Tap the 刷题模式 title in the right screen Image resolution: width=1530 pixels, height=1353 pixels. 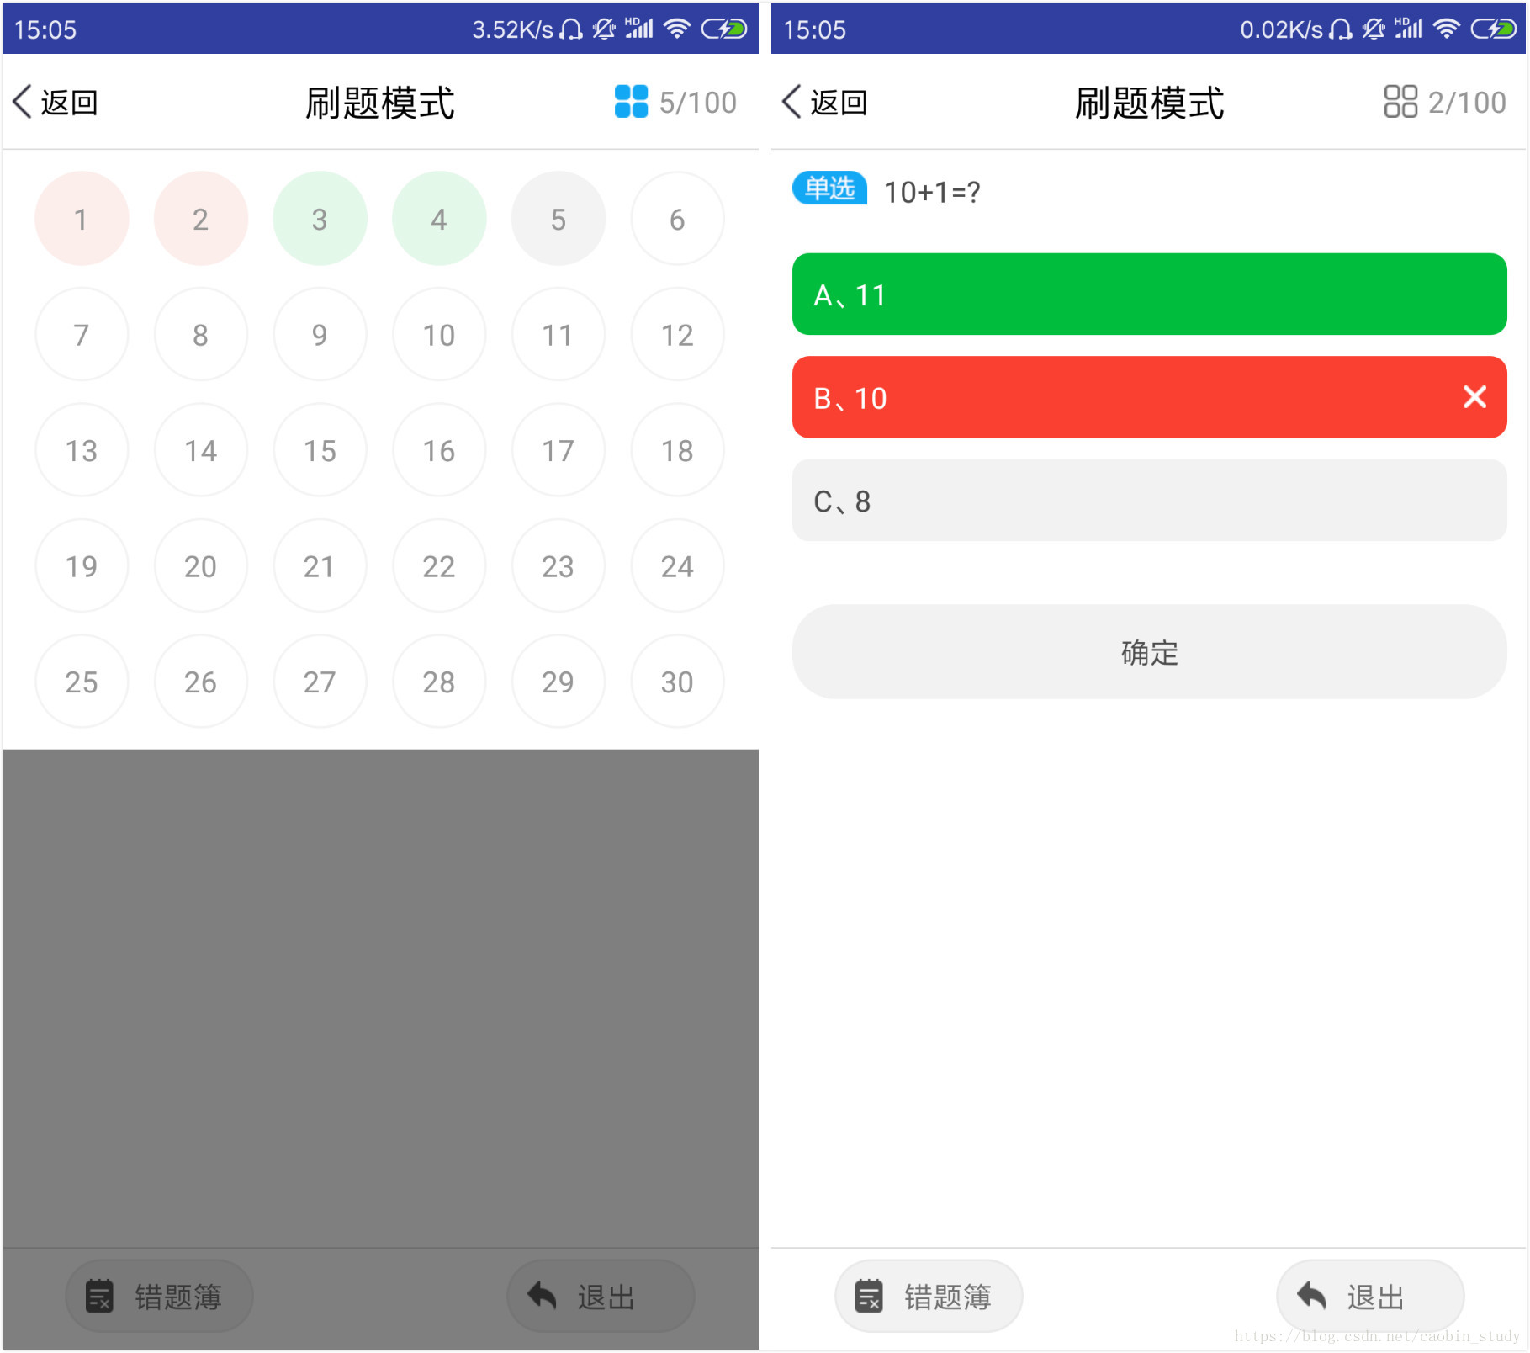point(1149,103)
